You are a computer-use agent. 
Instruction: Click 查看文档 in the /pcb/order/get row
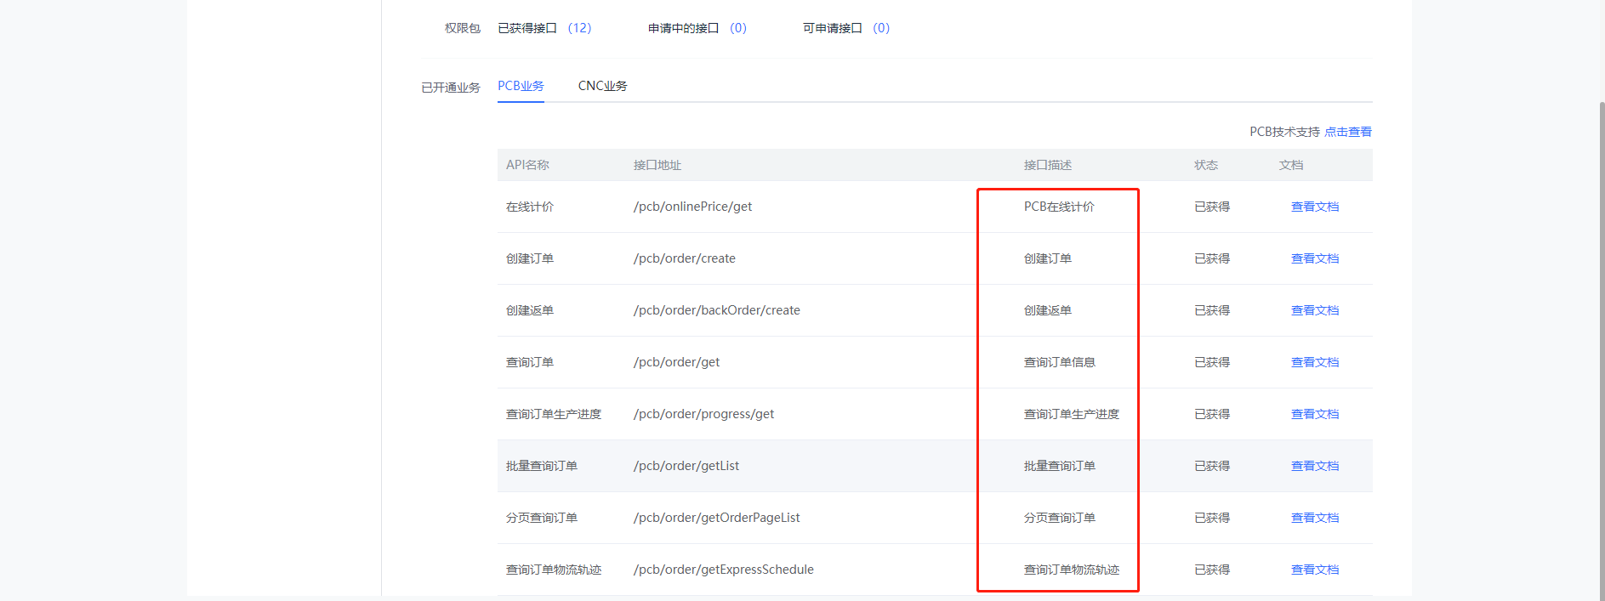pos(1314,362)
